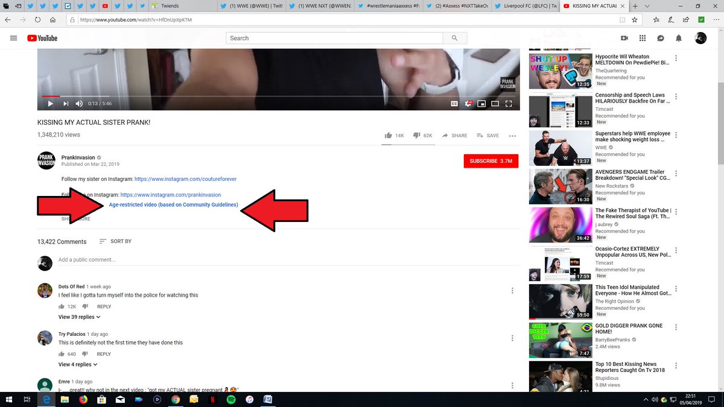Viewport: 724px width, 407px height.
Task: Open the account avatar menu
Action: [x=700, y=38]
